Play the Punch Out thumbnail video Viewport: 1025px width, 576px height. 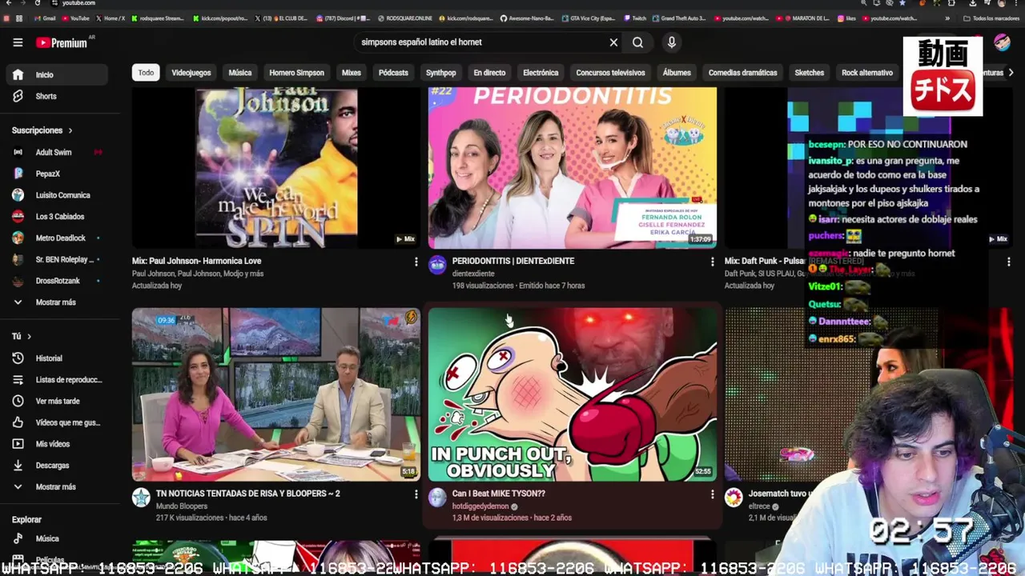(x=573, y=394)
